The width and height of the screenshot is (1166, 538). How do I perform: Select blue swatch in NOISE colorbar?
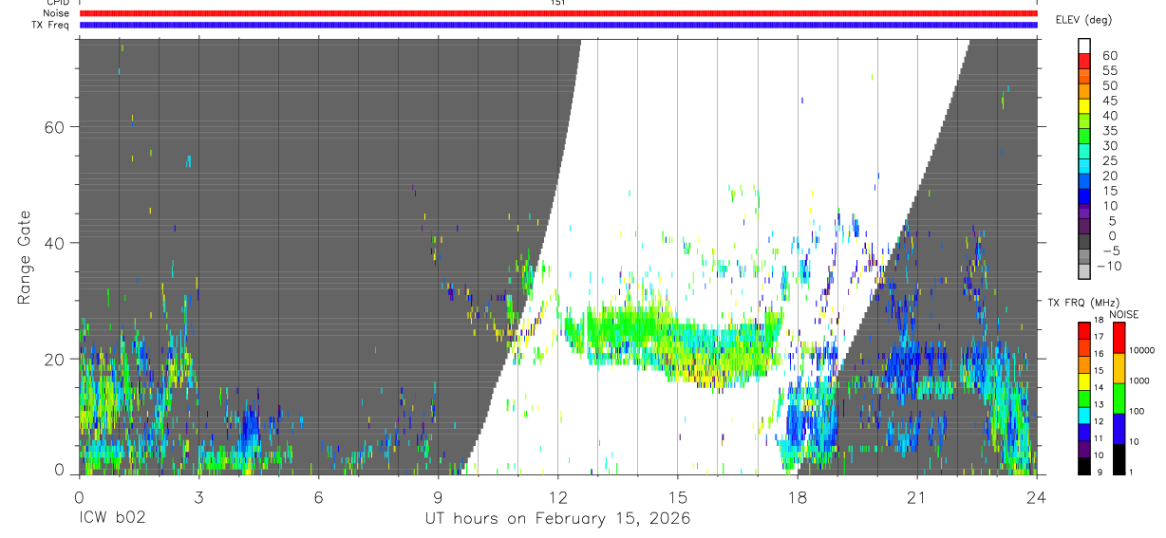click(x=1119, y=428)
